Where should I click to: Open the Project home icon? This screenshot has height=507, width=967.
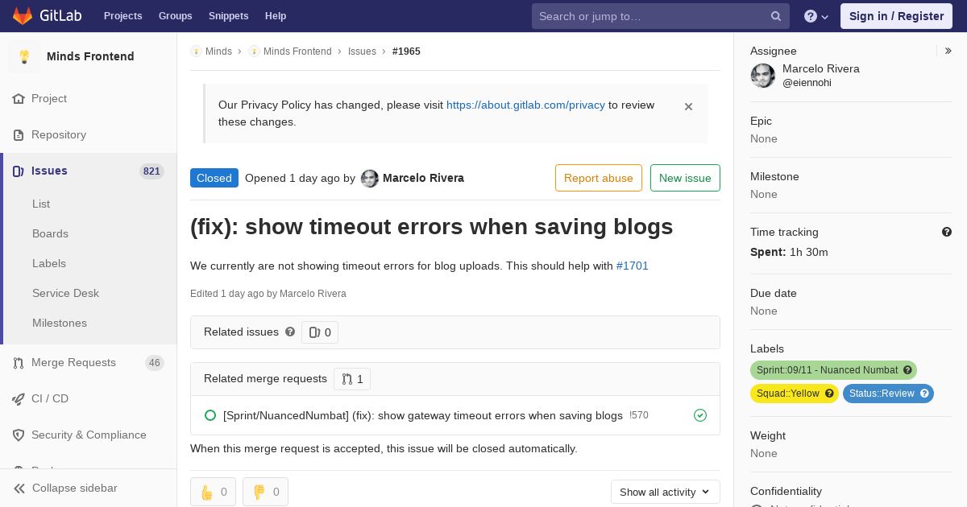click(19, 98)
